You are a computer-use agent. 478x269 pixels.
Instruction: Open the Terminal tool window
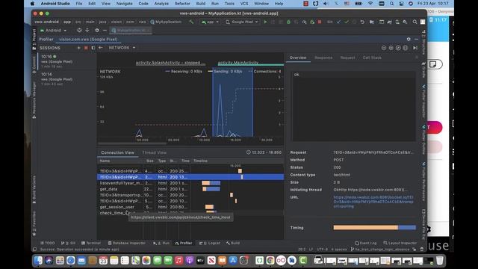coord(91,243)
